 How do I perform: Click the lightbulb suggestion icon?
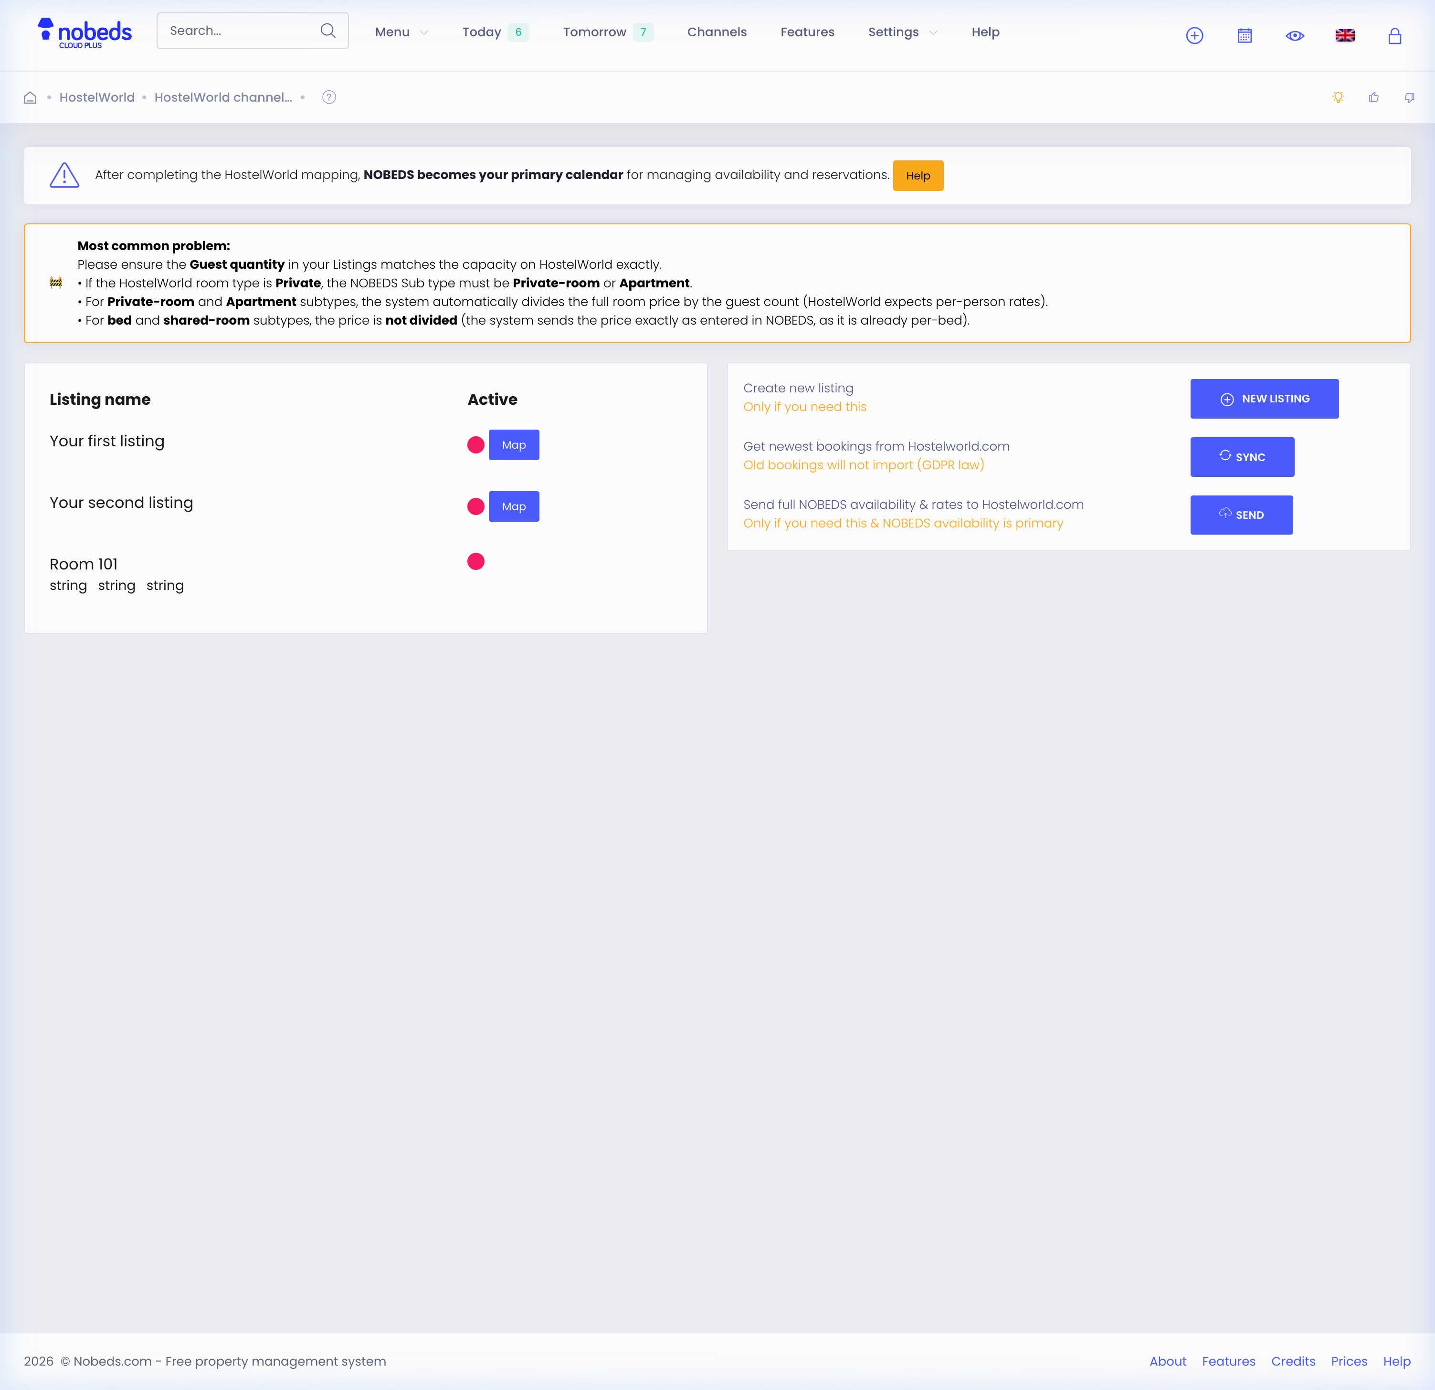1339,97
